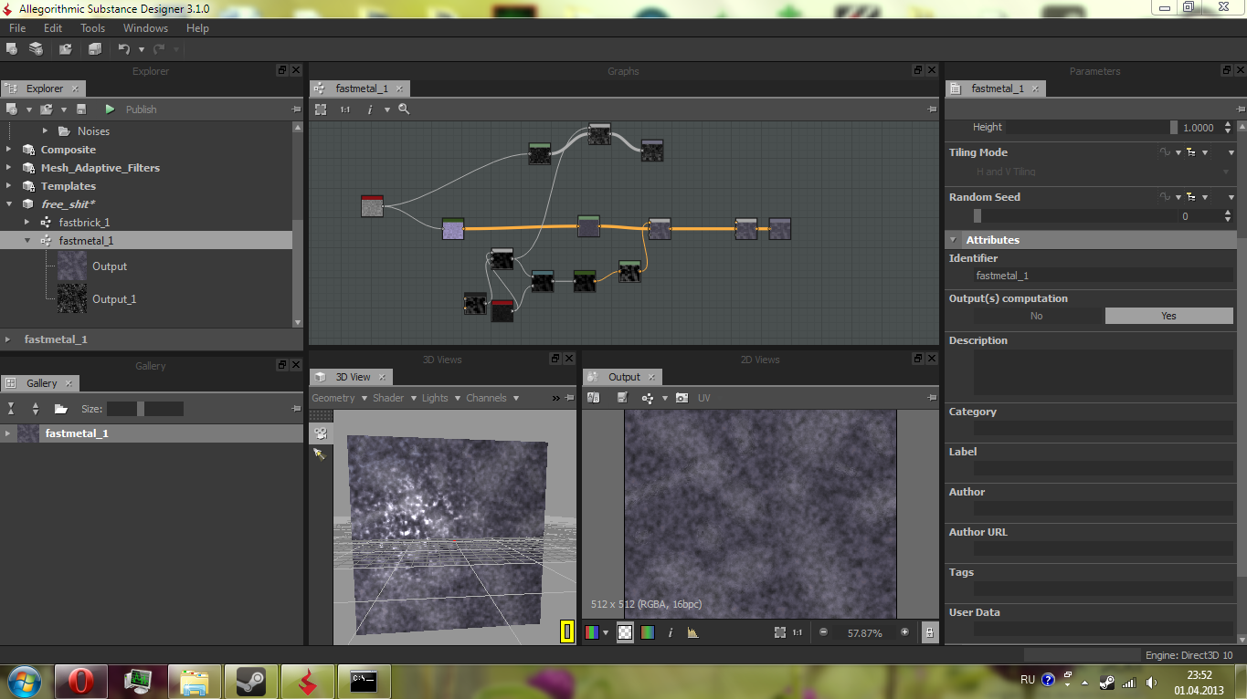Click the 3D View camera icon
This screenshot has height=699, width=1247.
pos(321,433)
